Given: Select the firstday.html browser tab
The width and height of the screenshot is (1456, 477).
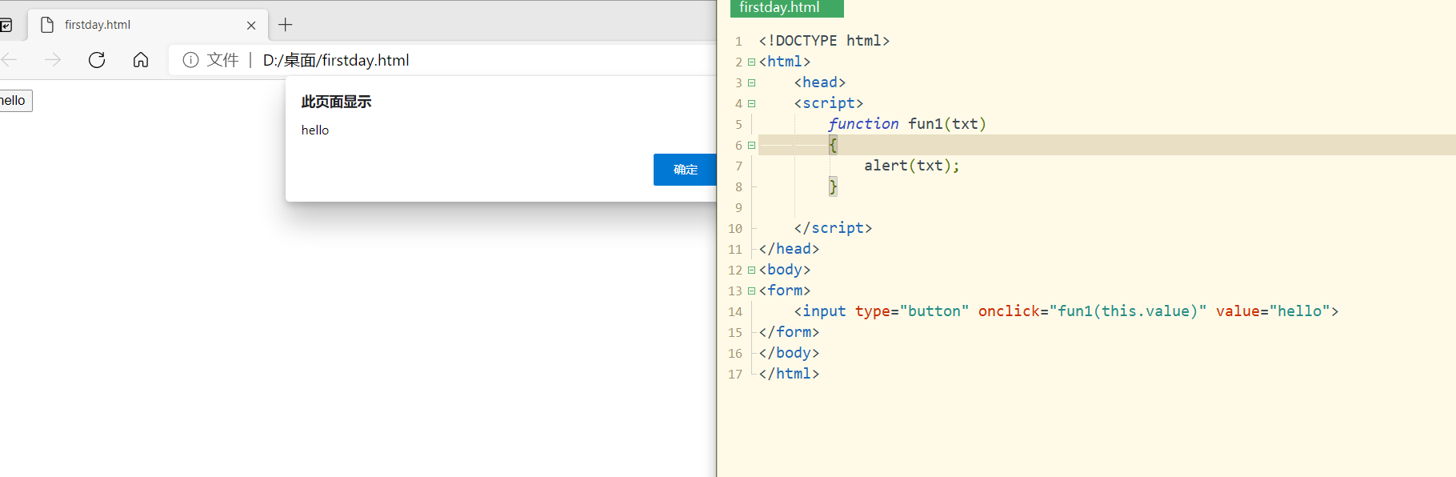Looking at the screenshot, I should coord(148,25).
